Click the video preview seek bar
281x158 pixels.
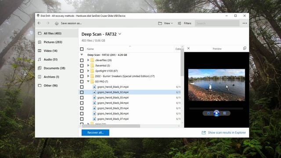coord(216,108)
